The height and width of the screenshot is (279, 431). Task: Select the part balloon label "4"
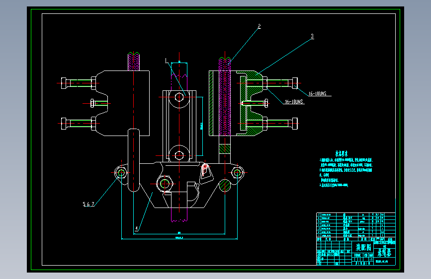click(x=137, y=228)
